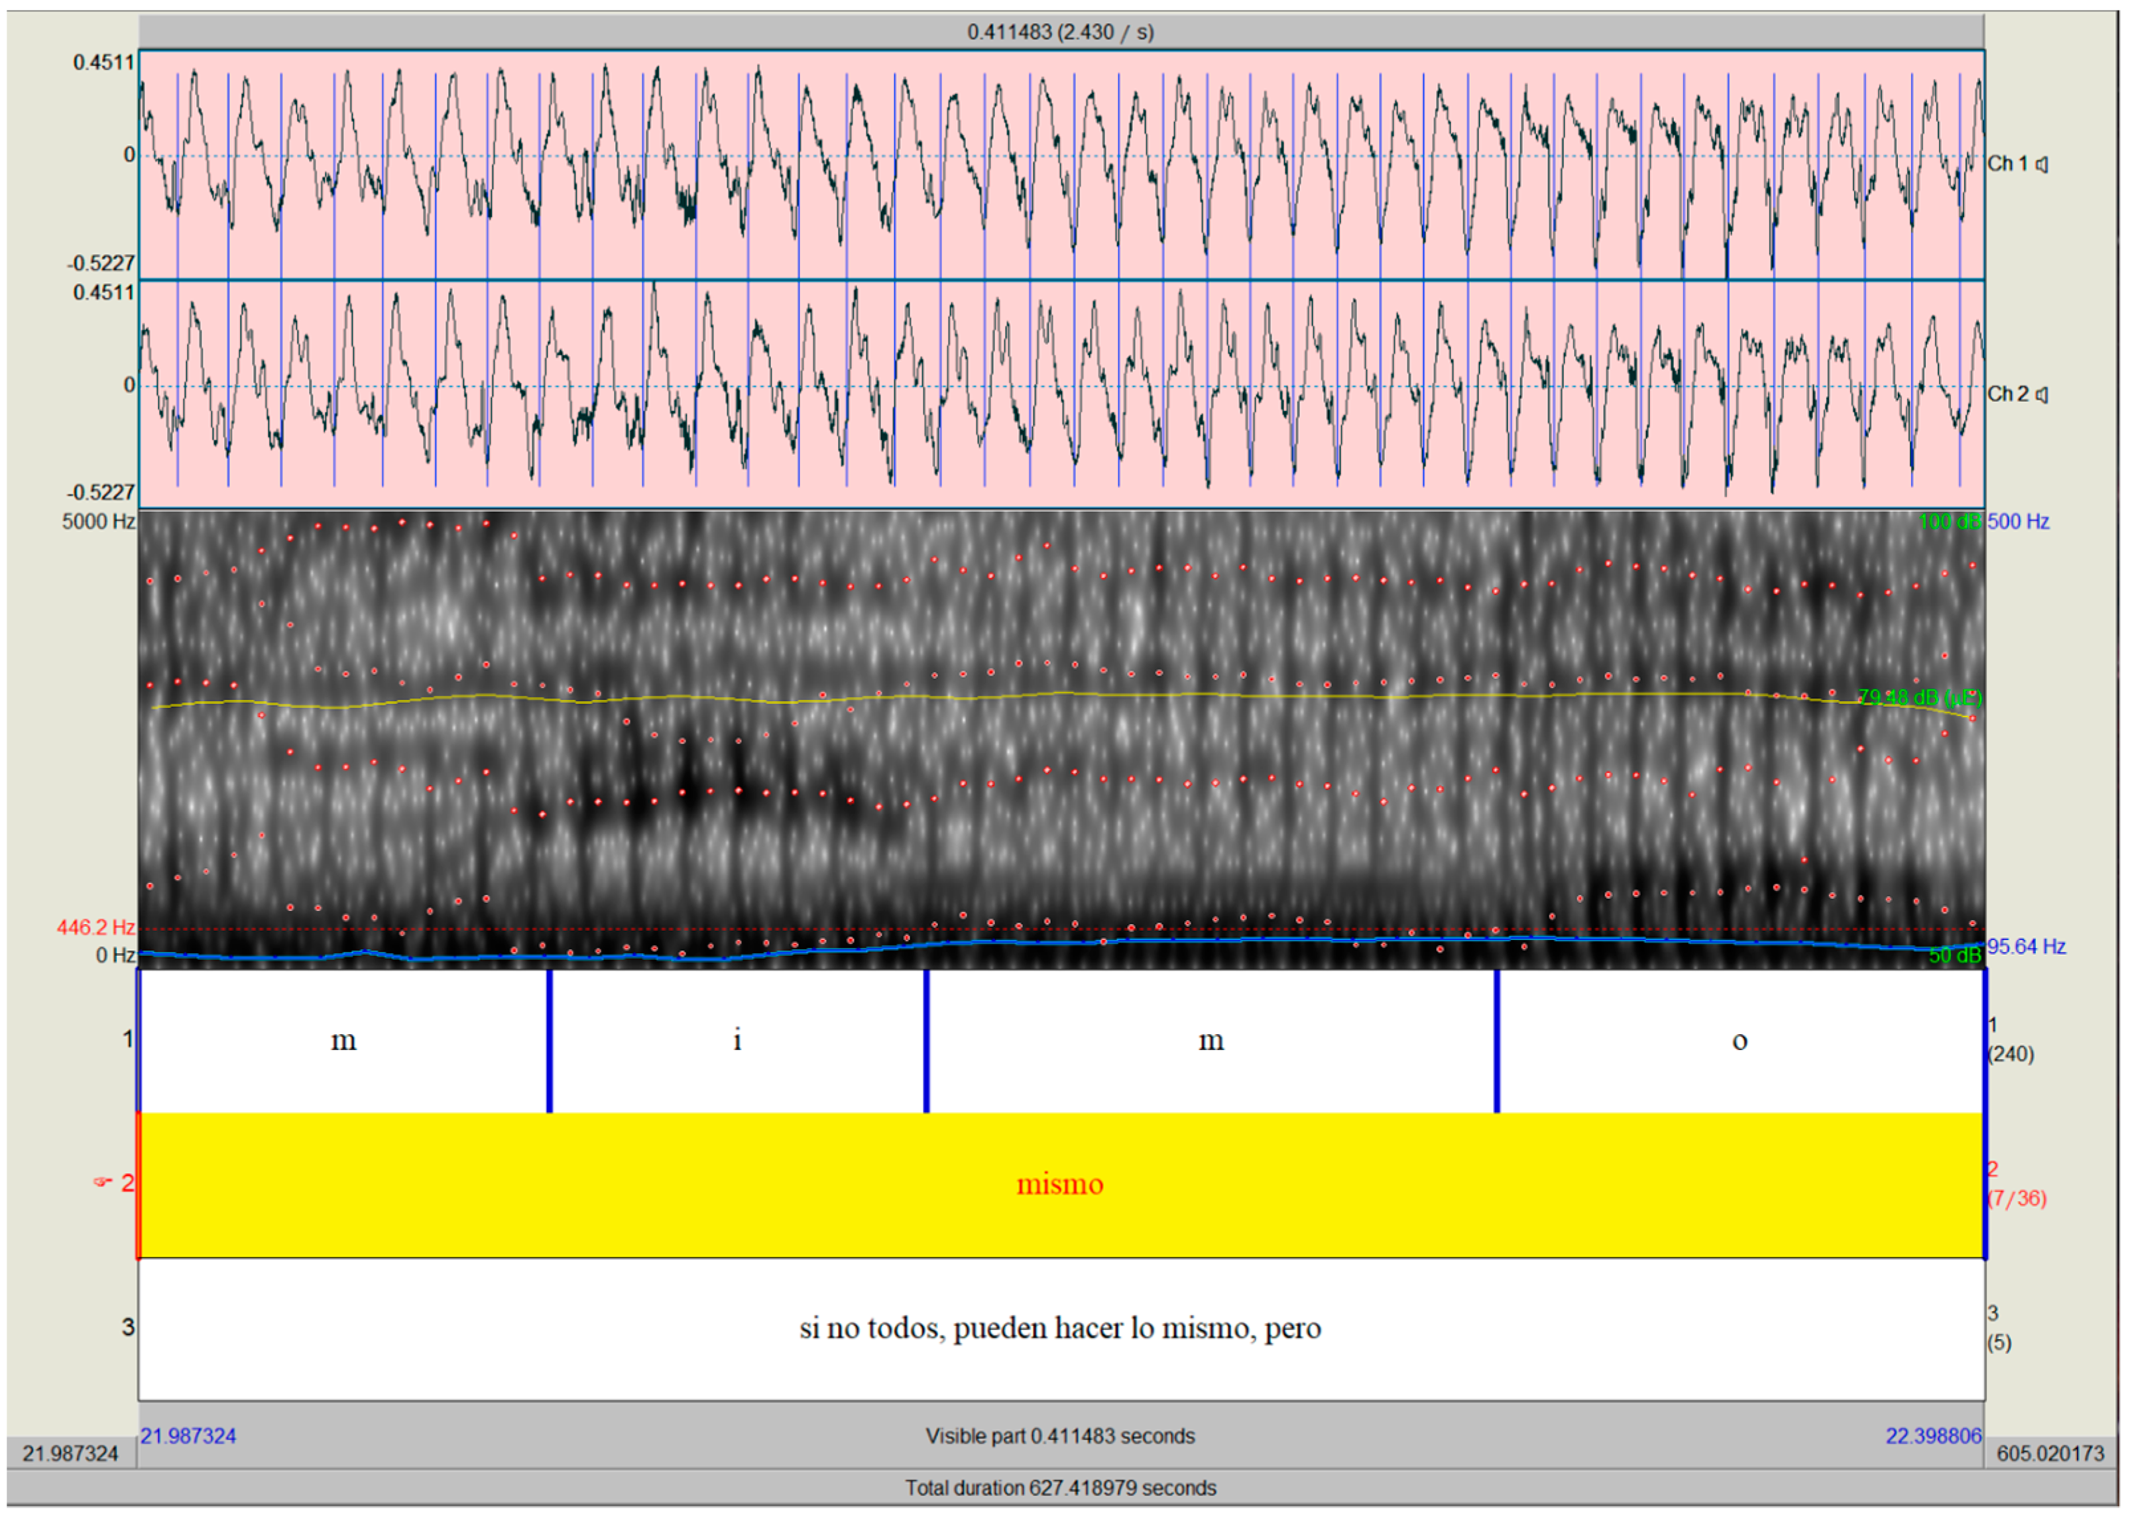
Task: Select the 'si no todos, pueden hacer lo mismo, pero' interval
Action: point(1060,1328)
